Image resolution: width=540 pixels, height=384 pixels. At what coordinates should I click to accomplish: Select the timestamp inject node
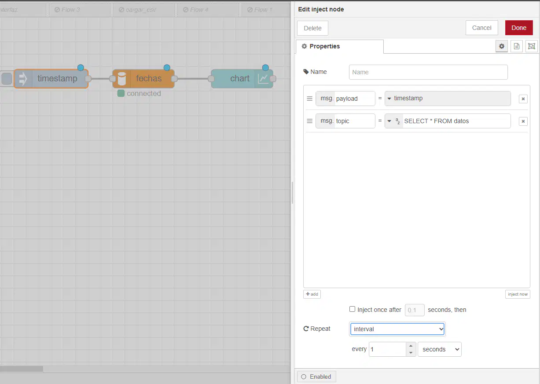click(51, 79)
